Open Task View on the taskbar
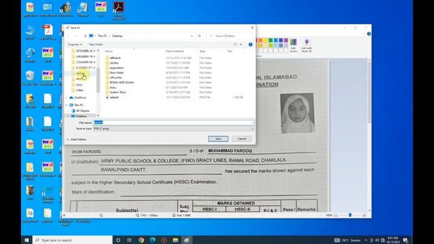The width and height of the screenshot is (434, 244). coord(130,240)
